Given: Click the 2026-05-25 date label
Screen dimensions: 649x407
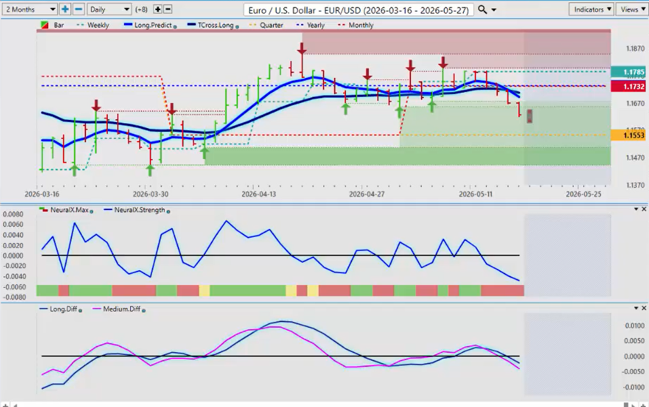Looking at the screenshot, I should (584, 194).
